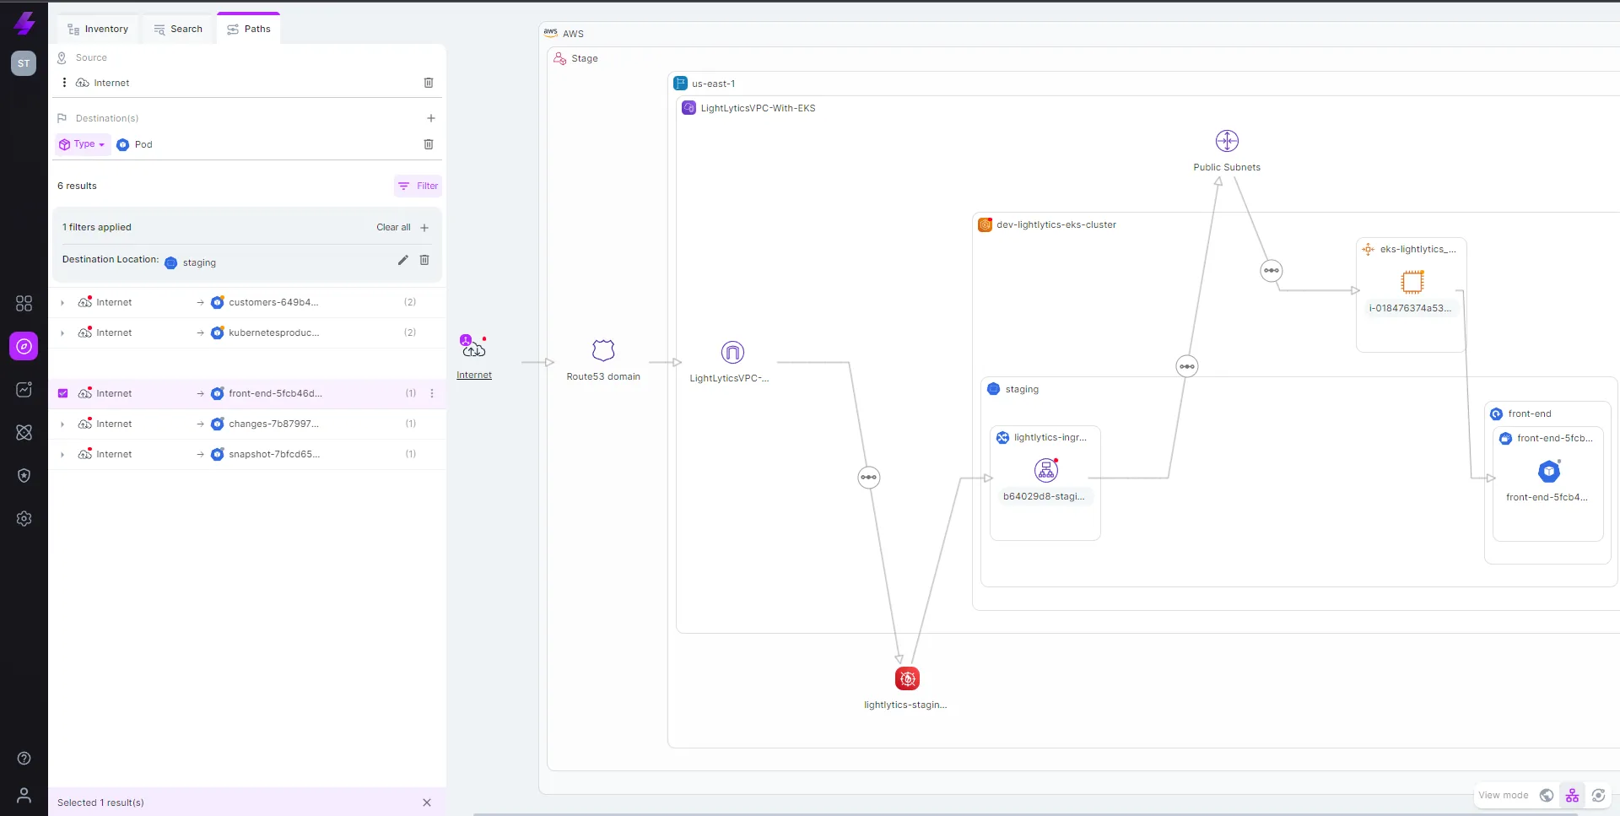Delete the Destination Location filter
This screenshot has width=1620, height=816.
pyautogui.click(x=424, y=260)
